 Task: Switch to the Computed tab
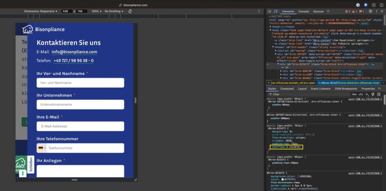[287, 89]
